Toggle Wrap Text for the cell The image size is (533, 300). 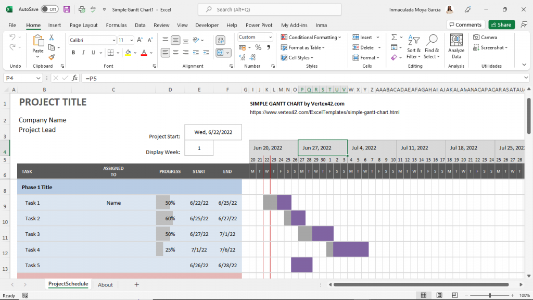tap(220, 40)
